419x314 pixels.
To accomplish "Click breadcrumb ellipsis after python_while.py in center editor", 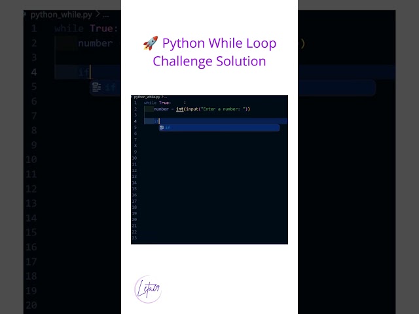I will 166,97.
